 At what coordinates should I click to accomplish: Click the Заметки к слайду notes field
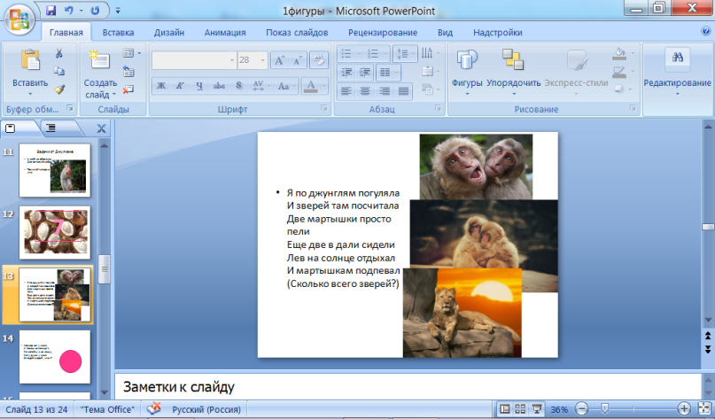click(x=408, y=386)
